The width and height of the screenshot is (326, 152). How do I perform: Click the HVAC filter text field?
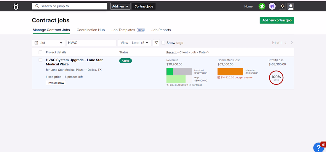(92, 43)
